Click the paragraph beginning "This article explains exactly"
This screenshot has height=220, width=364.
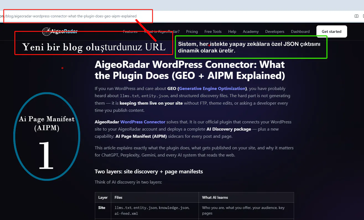194,152
